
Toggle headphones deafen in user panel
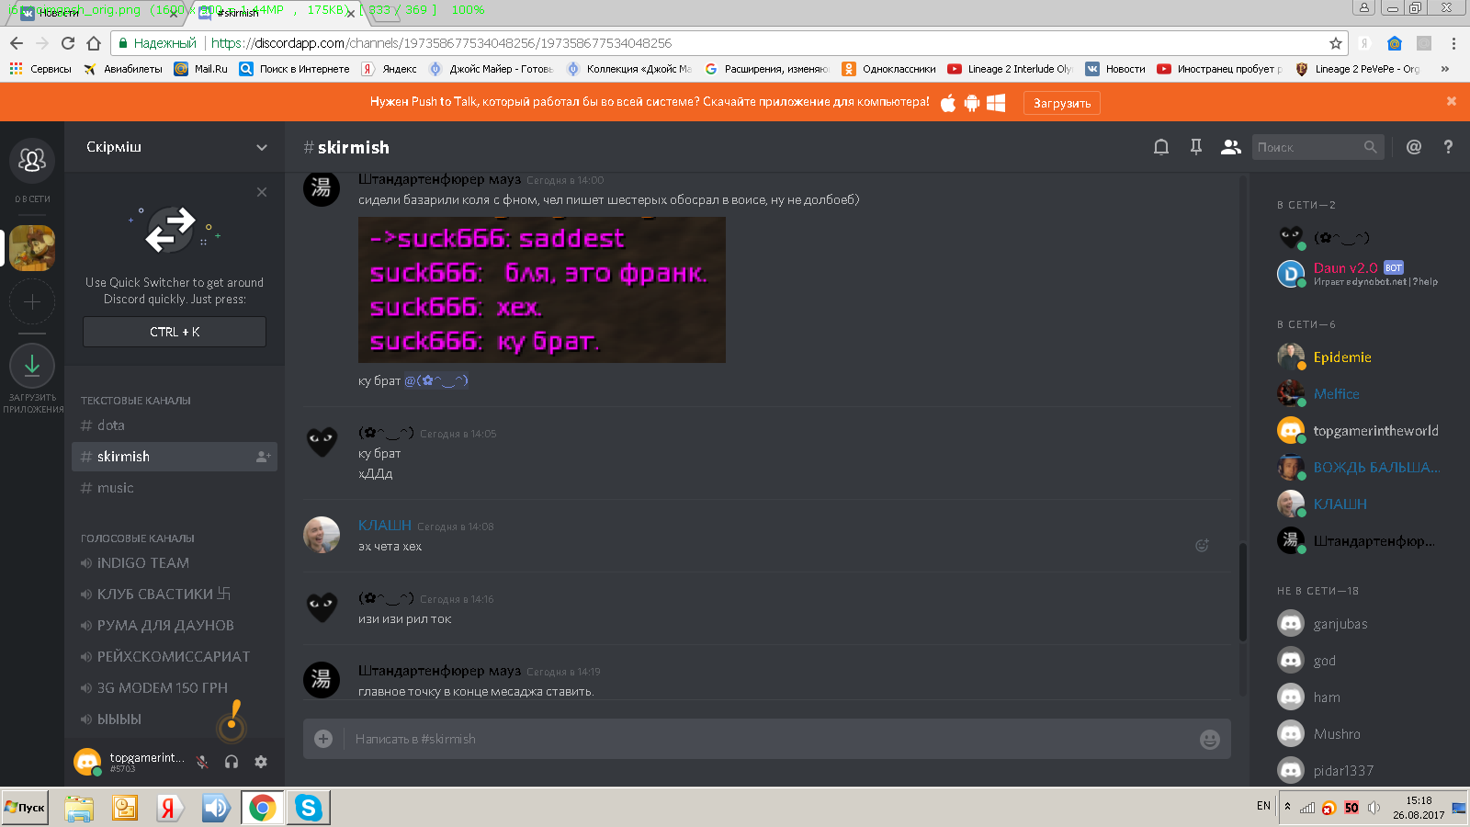(232, 762)
